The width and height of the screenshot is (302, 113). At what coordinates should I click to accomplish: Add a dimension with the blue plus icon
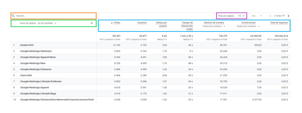click(x=92, y=23)
